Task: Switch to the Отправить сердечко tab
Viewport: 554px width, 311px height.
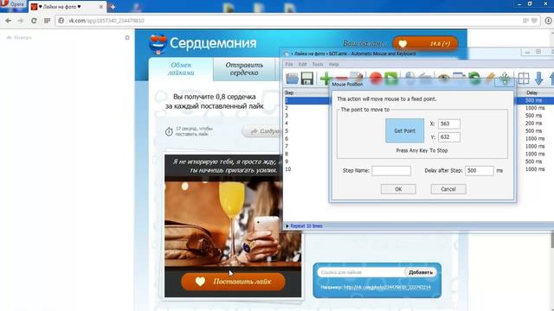Action: [244, 69]
